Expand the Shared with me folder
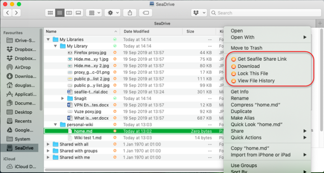324x173 pixels. click(x=48, y=158)
